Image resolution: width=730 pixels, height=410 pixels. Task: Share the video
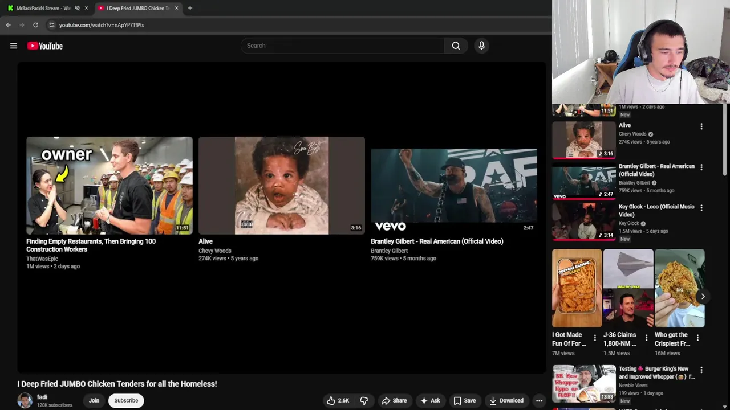pos(394,401)
